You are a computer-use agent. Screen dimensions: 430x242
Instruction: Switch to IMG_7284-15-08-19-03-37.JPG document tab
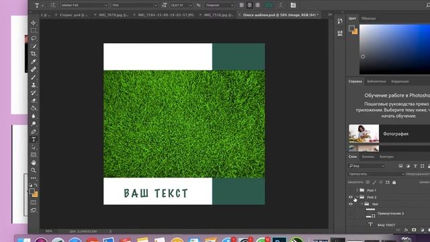pos(166,15)
